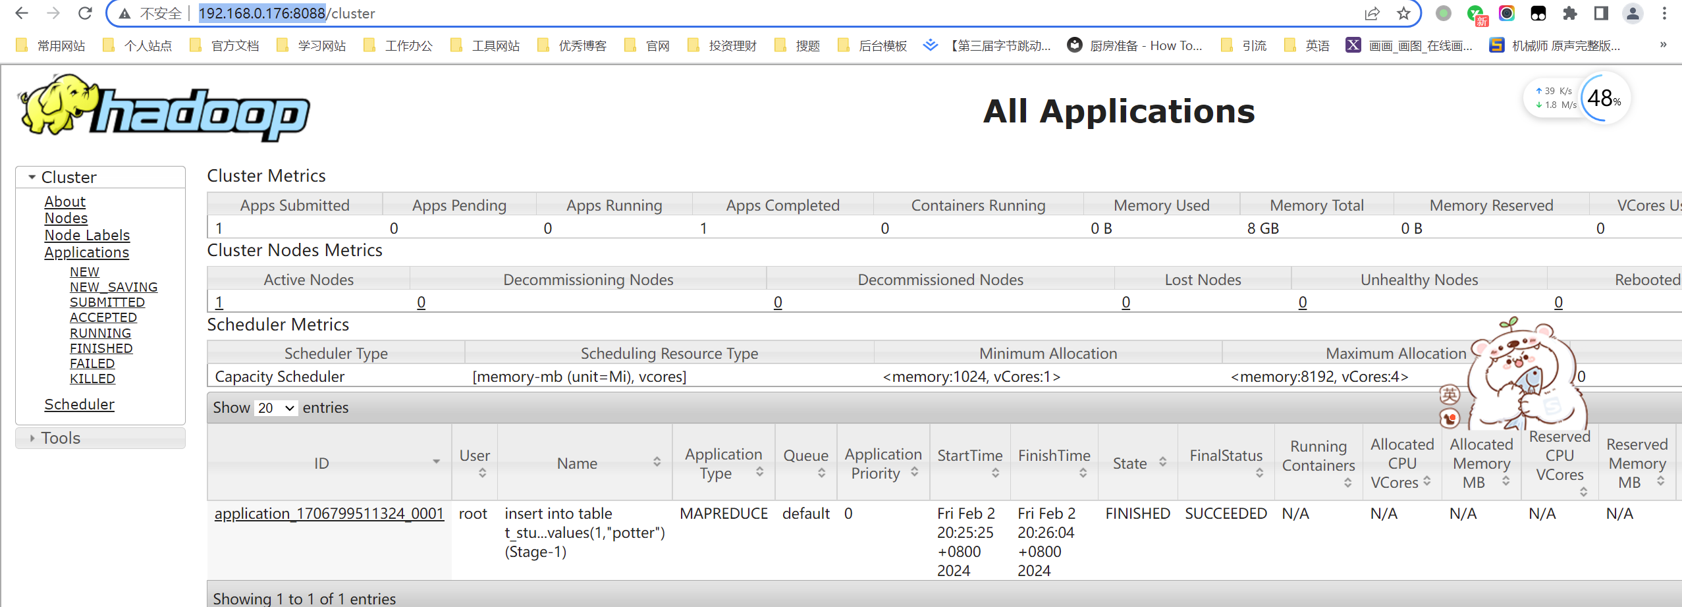Filter applications by NEW_SAVING state
This screenshot has width=1682, height=607.
pos(113,287)
